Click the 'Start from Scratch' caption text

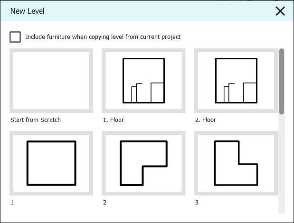tap(36, 120)
